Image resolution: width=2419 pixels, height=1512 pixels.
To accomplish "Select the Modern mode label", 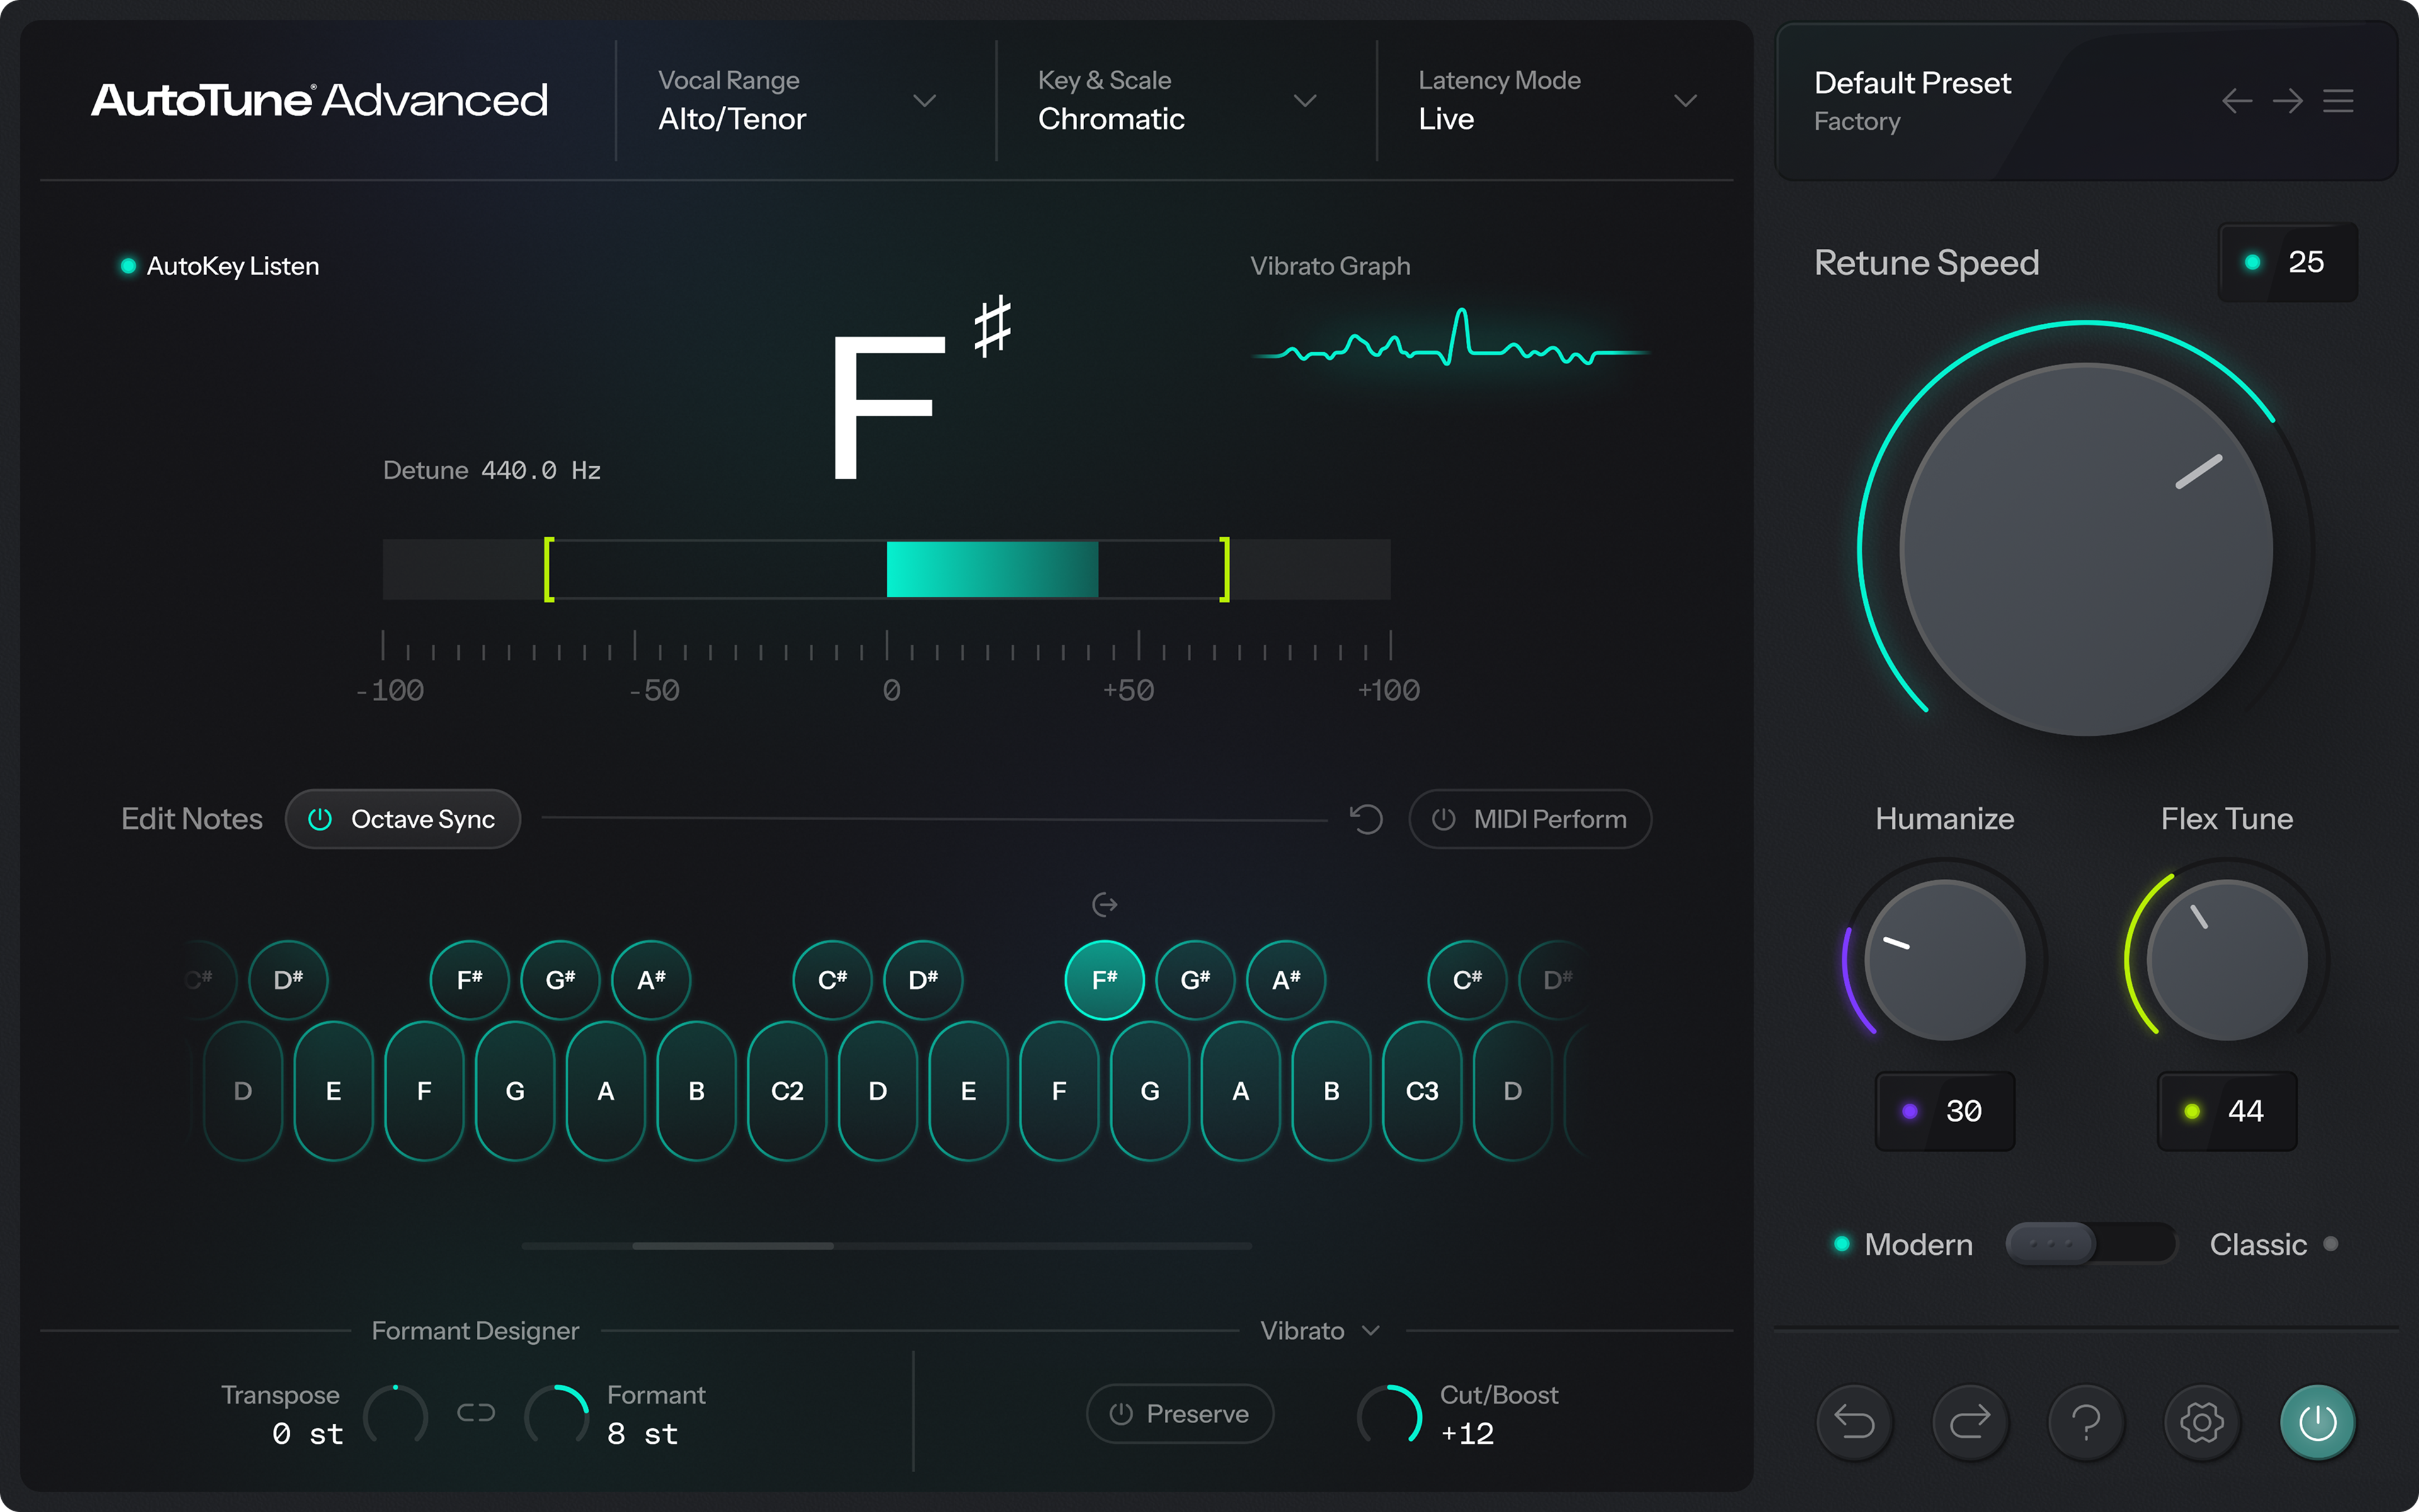I will tap(1918, 1244).
